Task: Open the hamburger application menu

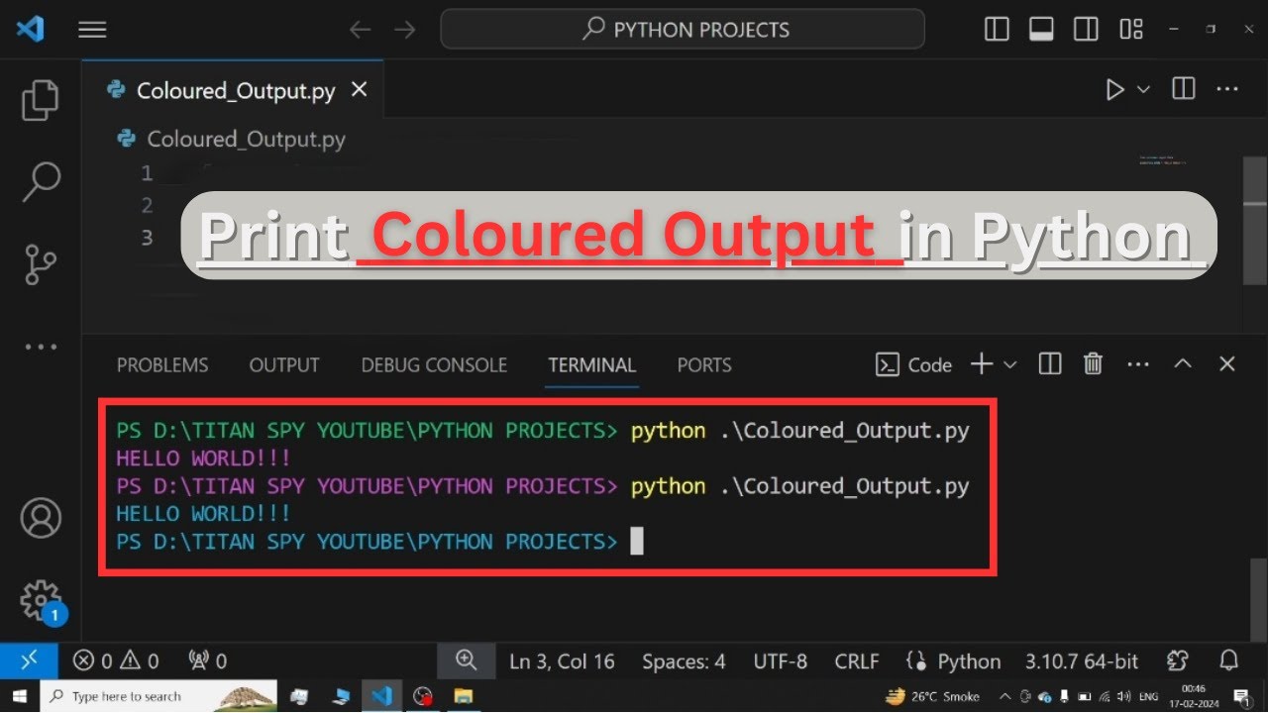Action: 92,30
